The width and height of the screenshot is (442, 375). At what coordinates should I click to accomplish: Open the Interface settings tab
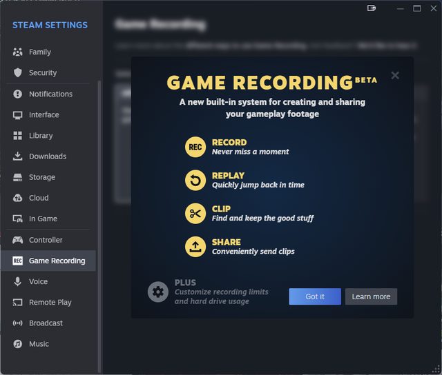44,115
